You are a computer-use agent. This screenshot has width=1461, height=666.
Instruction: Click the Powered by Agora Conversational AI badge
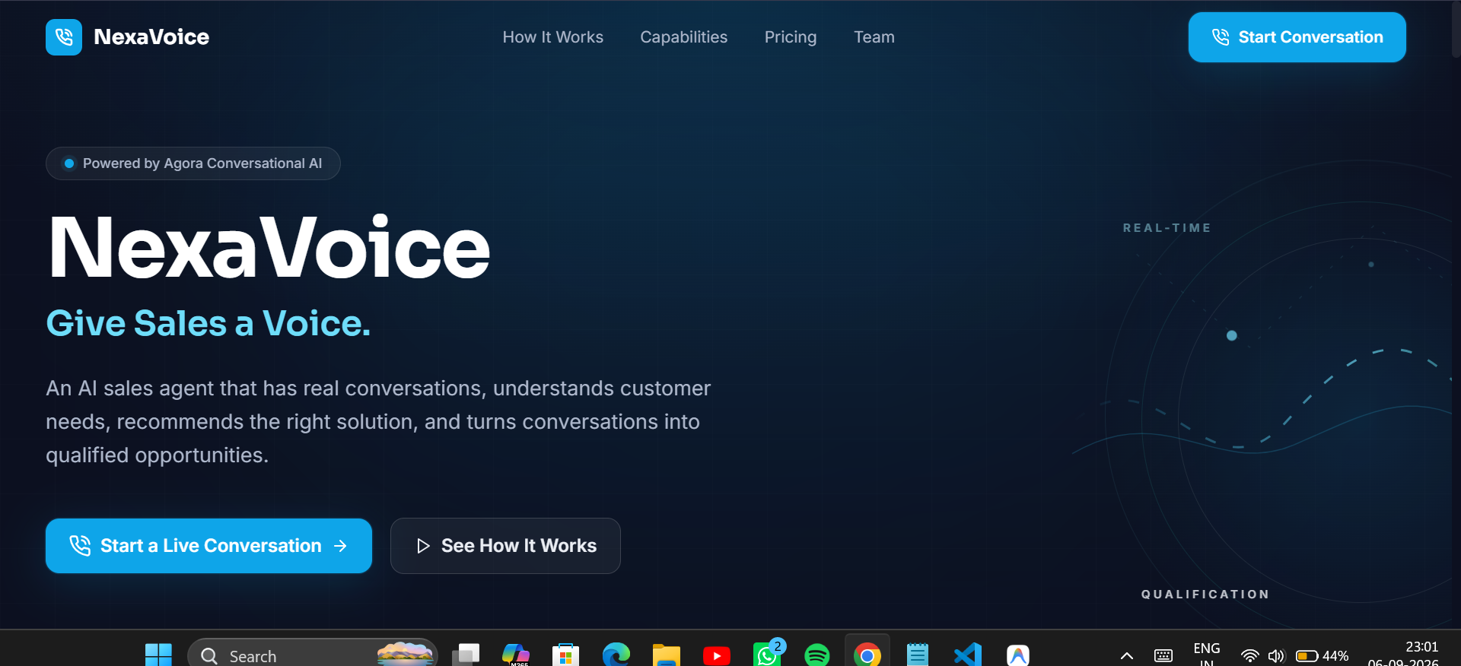click(193, 163)
